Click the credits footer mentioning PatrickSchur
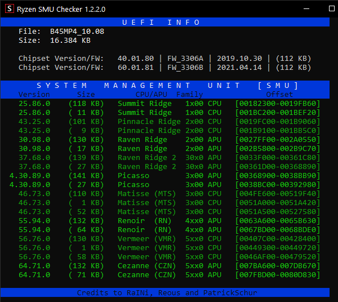The width and height of the screenshot is (338, 302). (165, 292)
